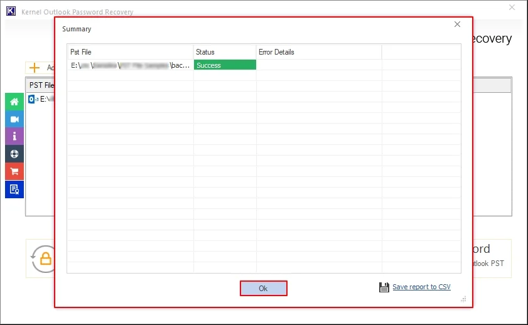Click the orange plus Add icon

tap(35, 68)
